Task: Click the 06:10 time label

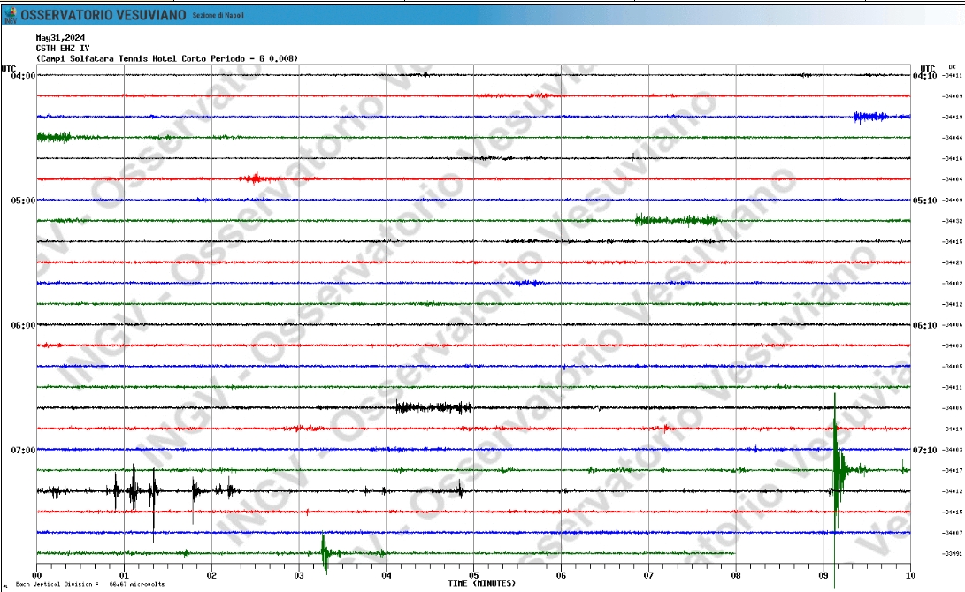Action: (x=924, y=325)
